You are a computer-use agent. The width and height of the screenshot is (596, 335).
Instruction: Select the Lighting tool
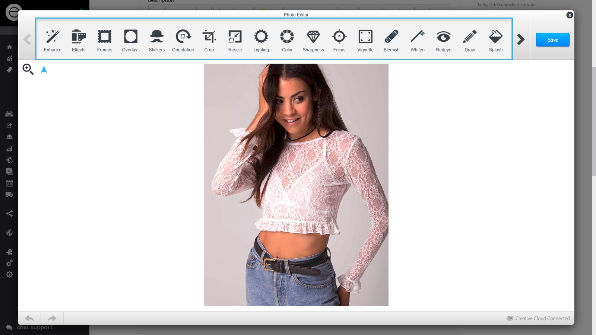pyautogui.click(x=261, y=41)
